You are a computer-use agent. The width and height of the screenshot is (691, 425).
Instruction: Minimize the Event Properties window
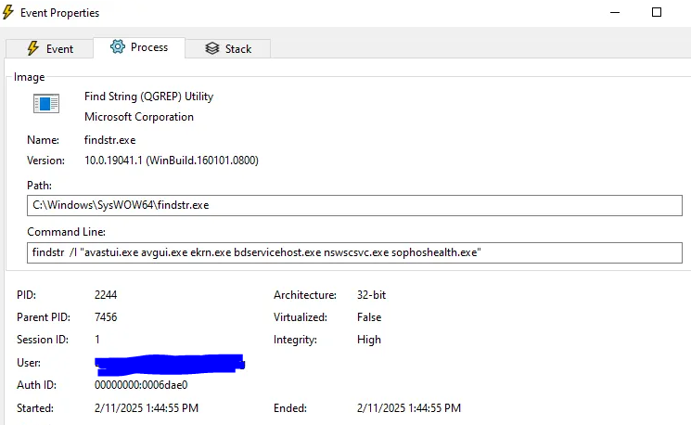[x=615, y=12]
